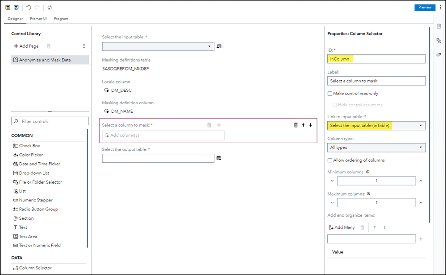The height and width of the screenshot is (275, 446).
Task: Move the column selector control down
Action: pos(311,125)
